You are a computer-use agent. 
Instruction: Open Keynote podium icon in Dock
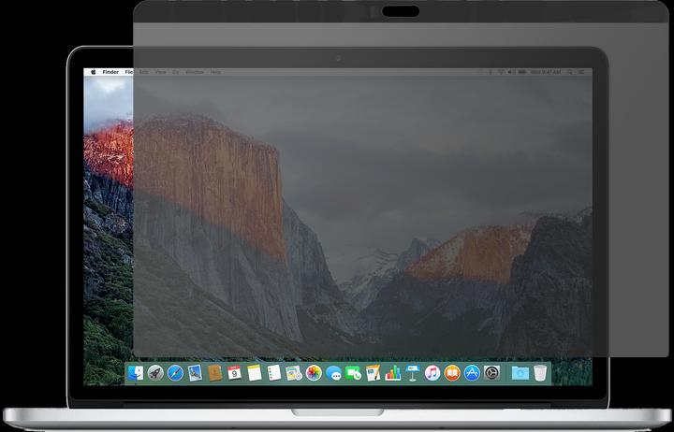coord(413,373)
